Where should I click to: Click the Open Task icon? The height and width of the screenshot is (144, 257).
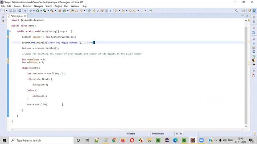click(x=76, y=11)
